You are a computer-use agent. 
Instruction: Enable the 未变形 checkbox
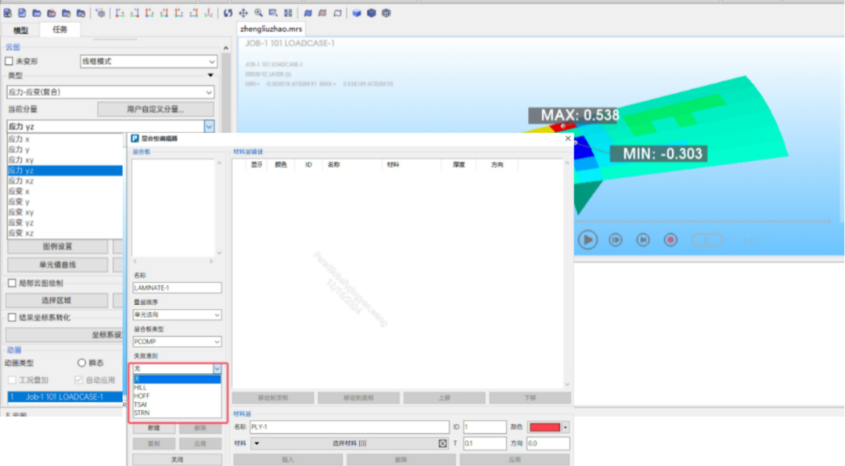[9, 61]
